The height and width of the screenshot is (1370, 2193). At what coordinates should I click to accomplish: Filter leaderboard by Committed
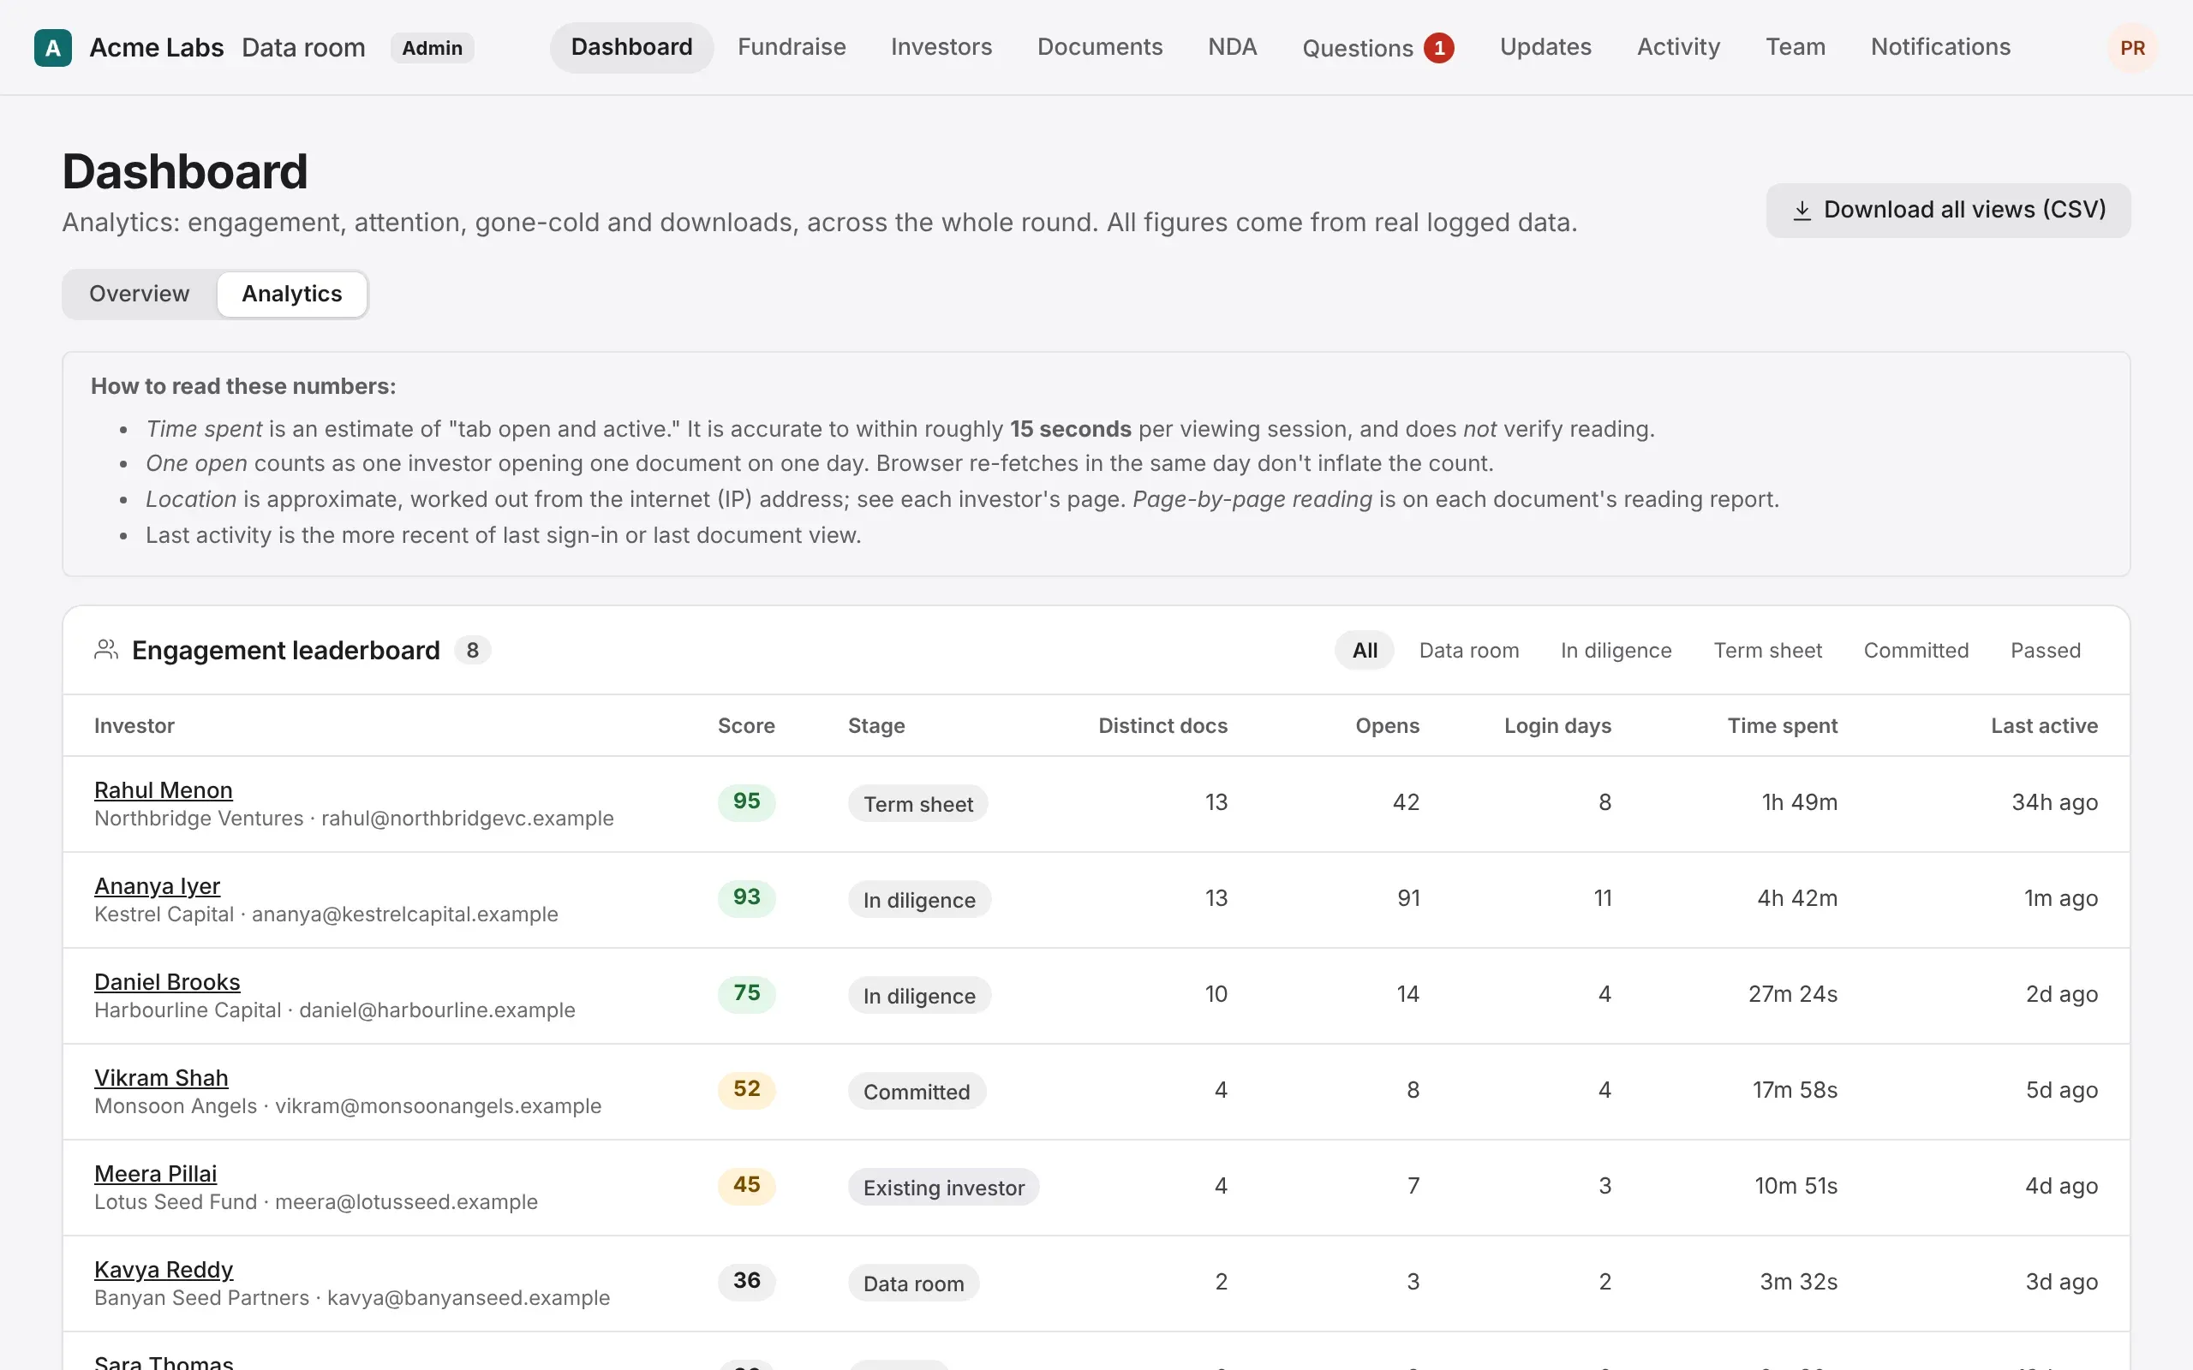tap(1915, 651)
